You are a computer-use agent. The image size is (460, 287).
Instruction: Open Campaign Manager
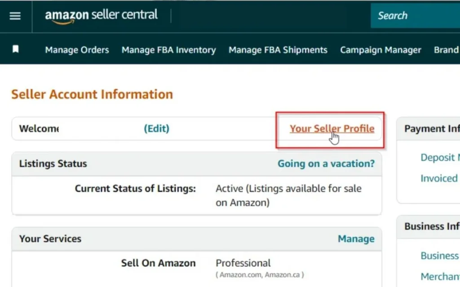pyautogui.click(x=380, y=50)
